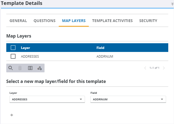Go to the next page of results

pos(164,68)
